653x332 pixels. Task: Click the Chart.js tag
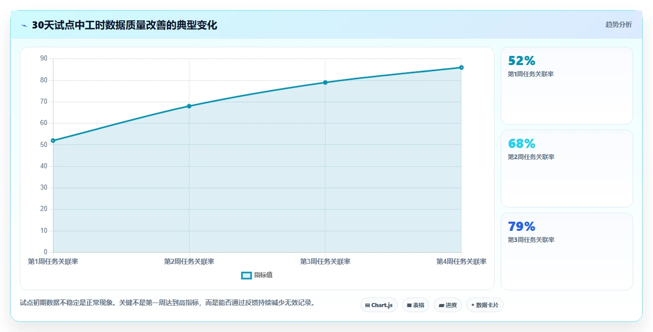tap(378, 305)
